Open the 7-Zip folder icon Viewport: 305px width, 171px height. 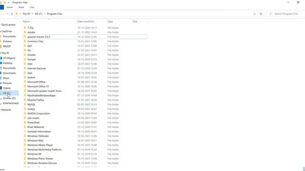[x=25, y=28]
